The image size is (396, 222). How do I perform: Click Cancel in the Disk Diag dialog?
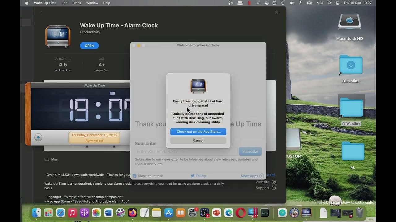coord(198,140)
